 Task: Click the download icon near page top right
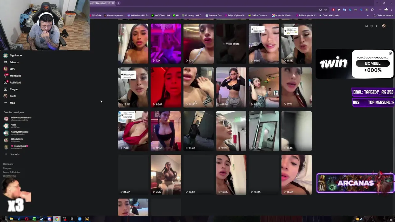click(376, 26)
